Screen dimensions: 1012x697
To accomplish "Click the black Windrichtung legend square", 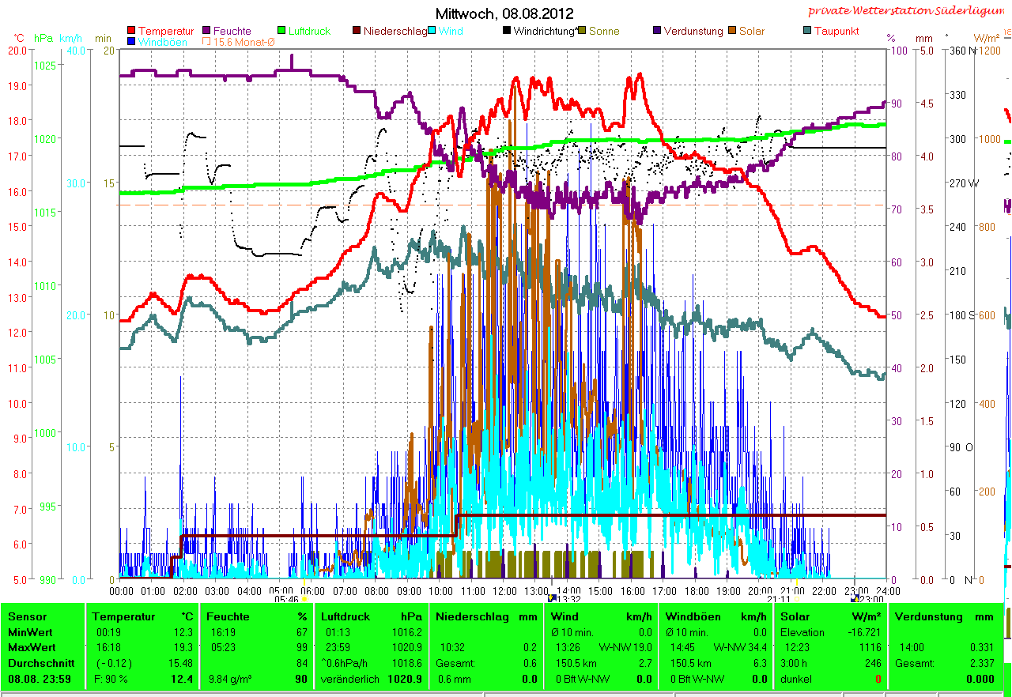I will tap(507, 32).
